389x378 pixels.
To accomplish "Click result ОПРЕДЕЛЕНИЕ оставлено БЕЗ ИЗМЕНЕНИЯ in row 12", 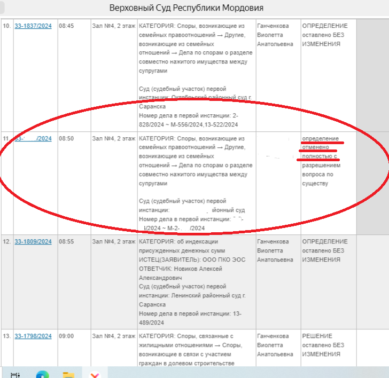I will coord(325,250).
